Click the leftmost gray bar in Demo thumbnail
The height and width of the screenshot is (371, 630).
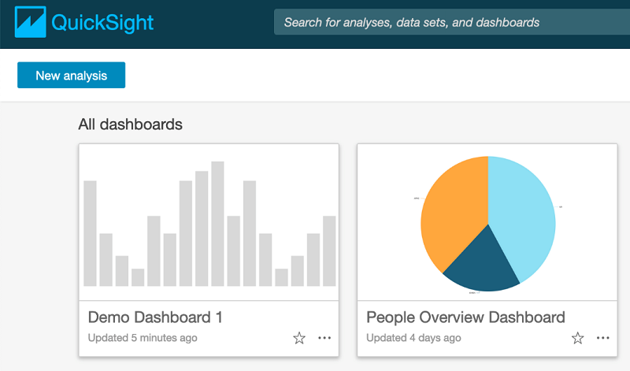[x=90, y=233]
